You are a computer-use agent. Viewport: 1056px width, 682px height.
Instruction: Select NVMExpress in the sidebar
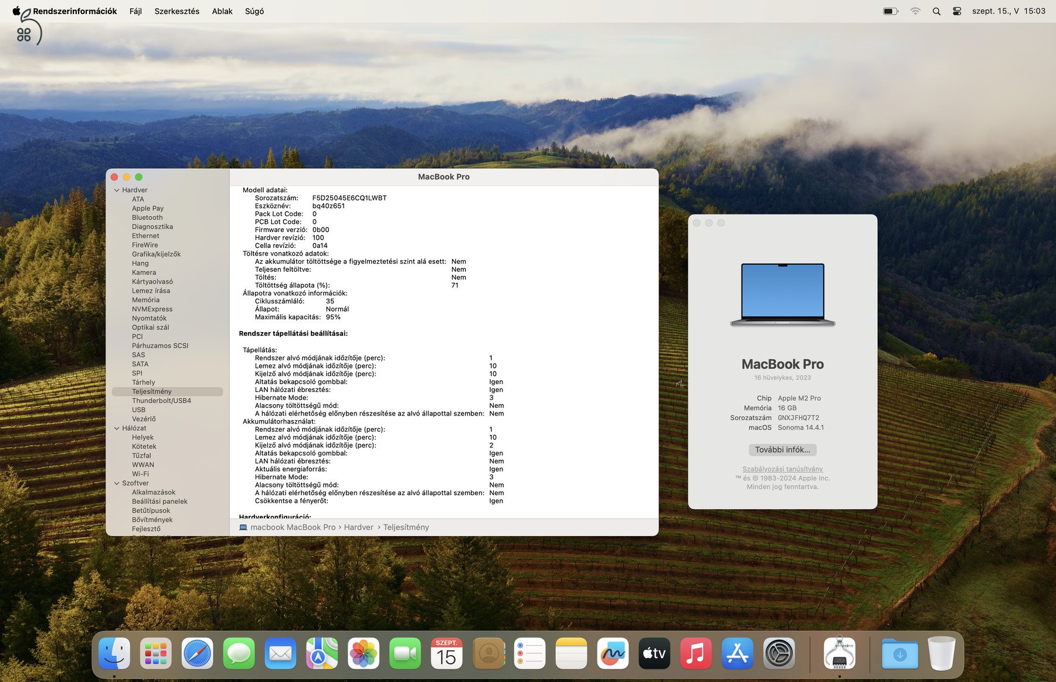152,309
